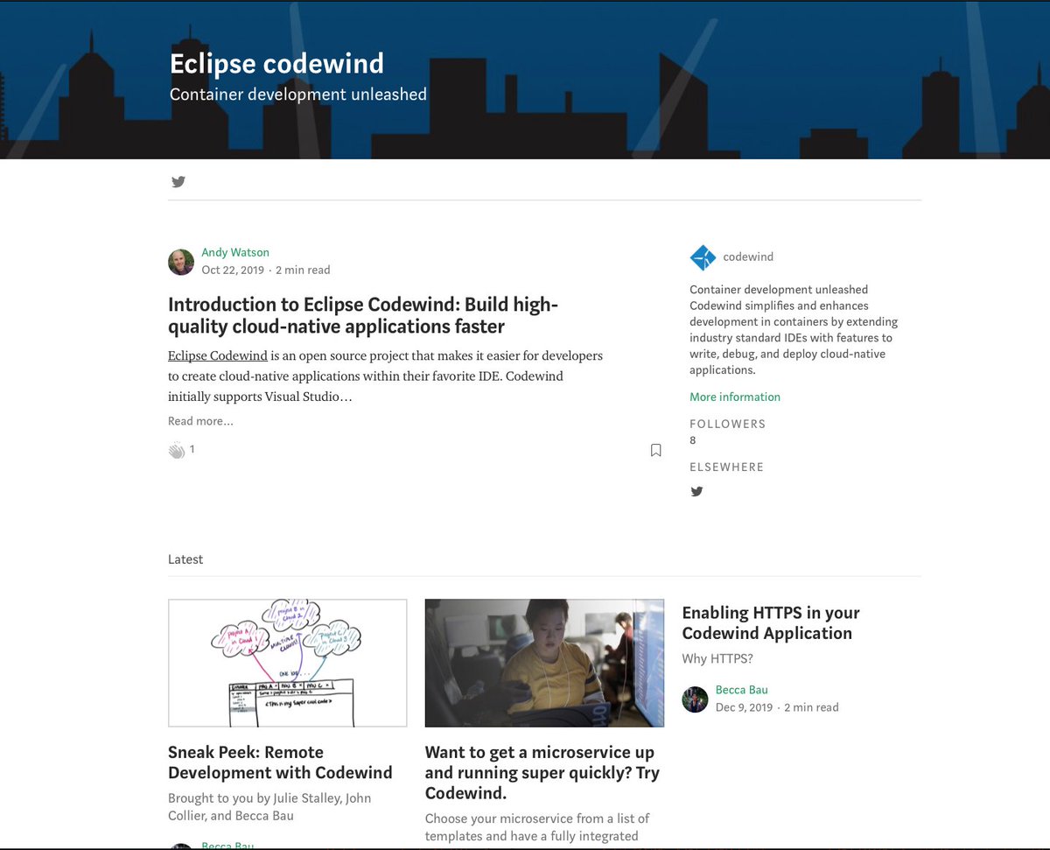This screenshot has height=850, width=1050.
Task: Click the followers count 8
Action: (693, 440)
